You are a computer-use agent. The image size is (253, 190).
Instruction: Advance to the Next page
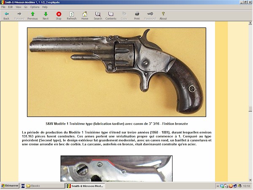[46, 16]
